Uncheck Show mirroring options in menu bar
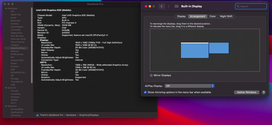The height and width of the screenshot is (125, 272). tap(146, 92)
